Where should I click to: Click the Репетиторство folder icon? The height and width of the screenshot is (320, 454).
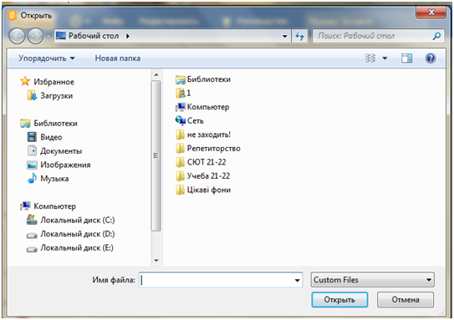coord(180,149)
